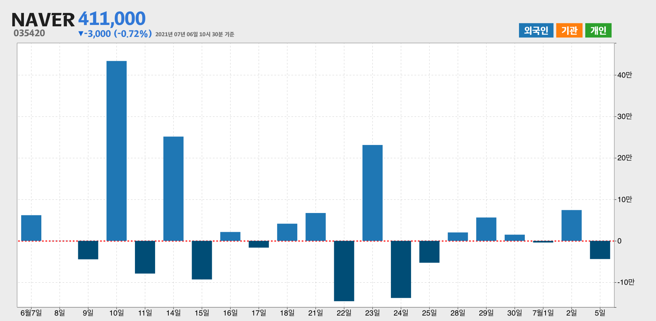Select the bar for 18일
Image resolution: width=656 pixels, height=321 pixels.
coord(287,232)
